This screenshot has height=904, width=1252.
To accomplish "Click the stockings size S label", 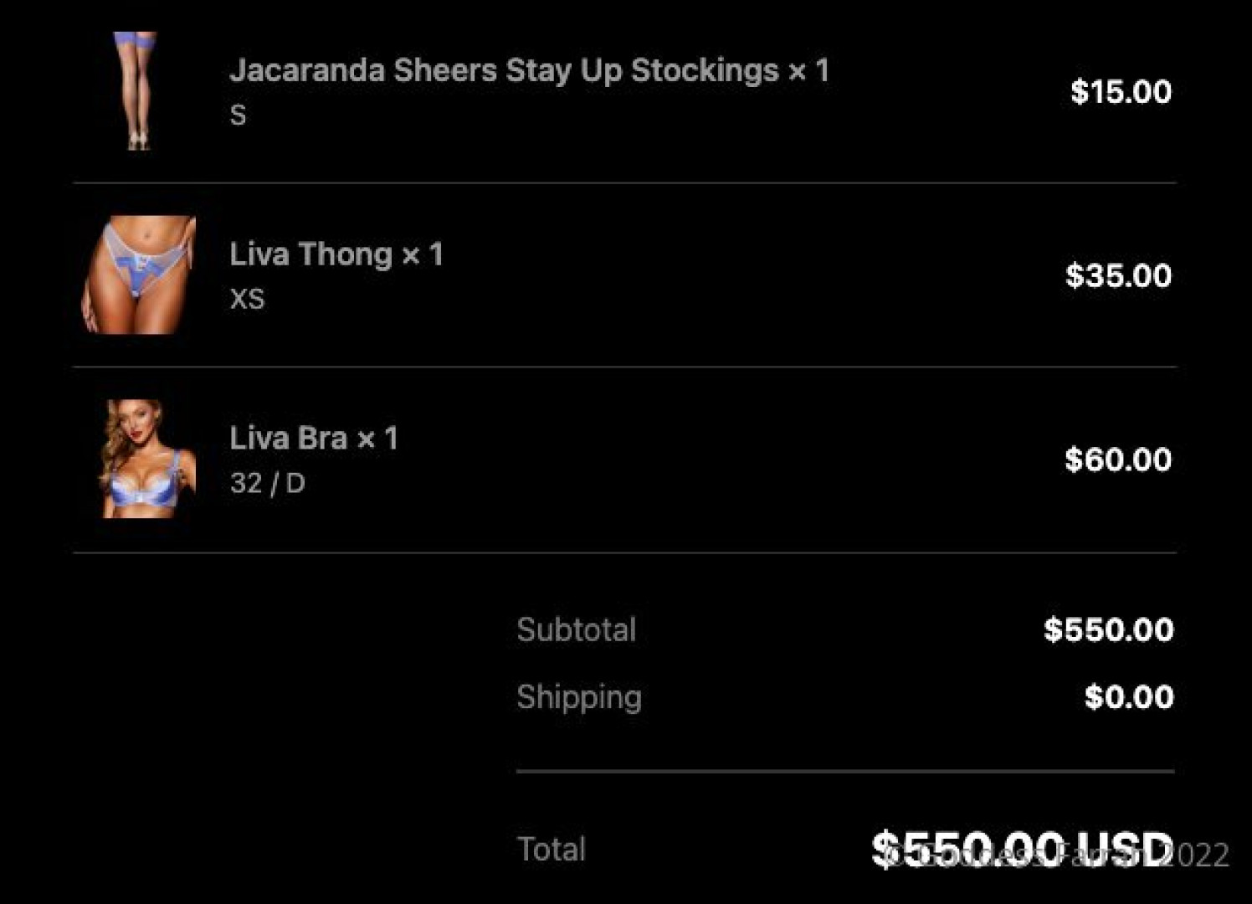I will pyautogui.click(x=239, y=116).
